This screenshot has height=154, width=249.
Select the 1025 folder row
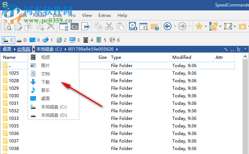pyautogui.click(x=118, y=73)
